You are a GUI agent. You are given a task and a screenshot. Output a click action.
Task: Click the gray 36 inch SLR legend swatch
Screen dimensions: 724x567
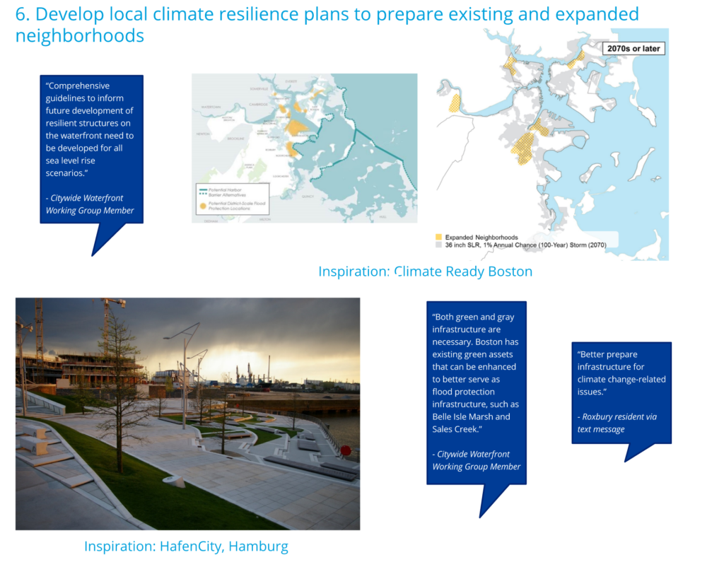(439, 245)
